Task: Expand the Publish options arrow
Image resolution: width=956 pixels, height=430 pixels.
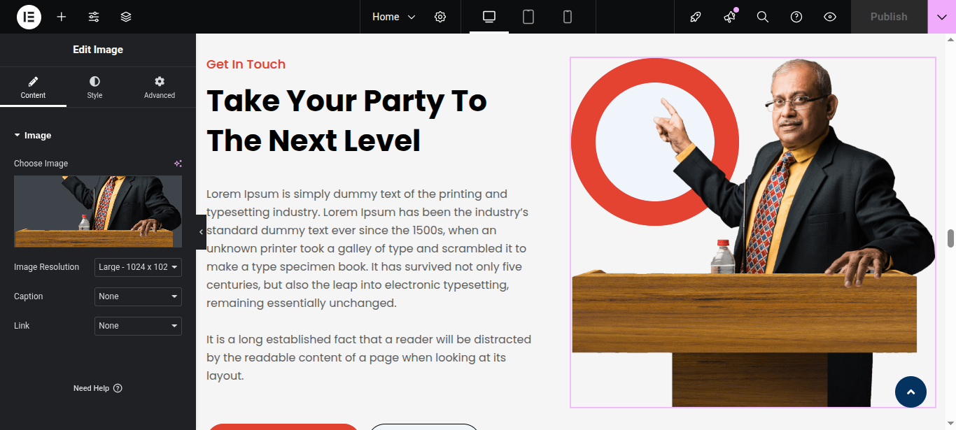Action: pyautogui.click(x=941, y=17)
